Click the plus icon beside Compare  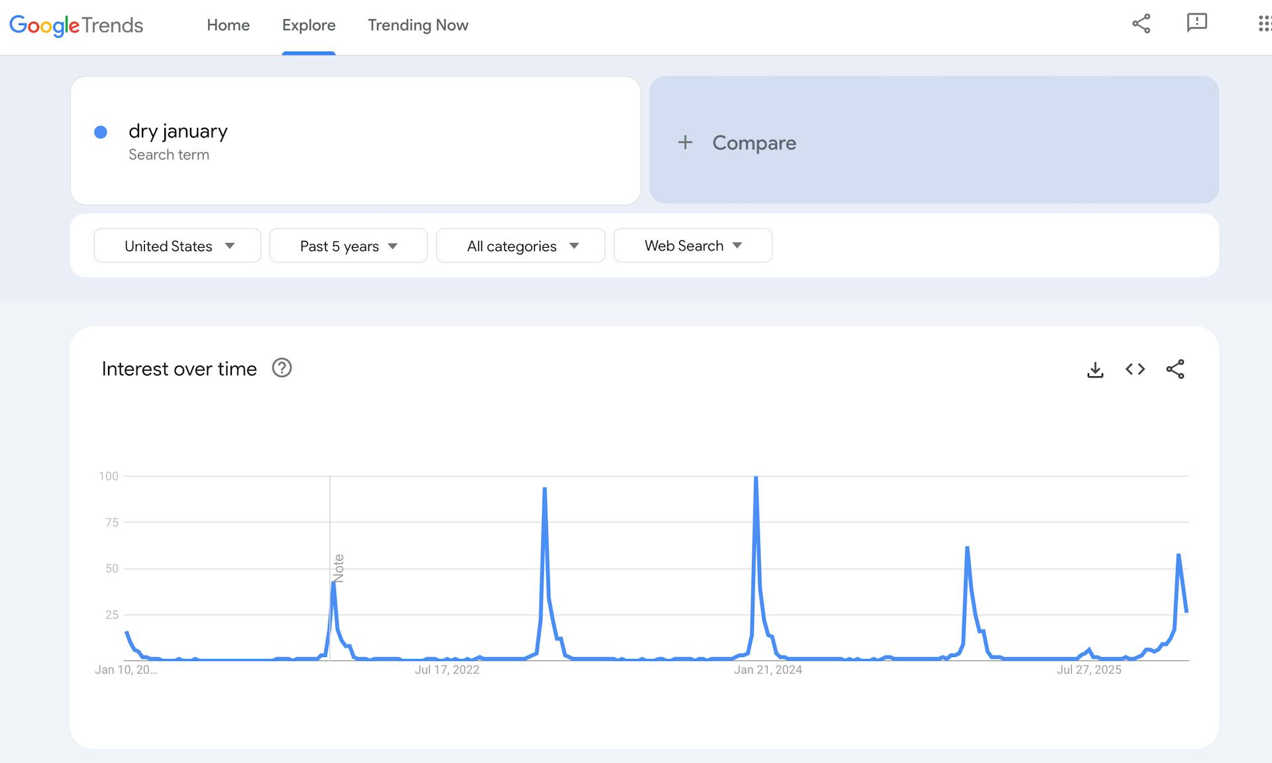click(x=685, y=142)
